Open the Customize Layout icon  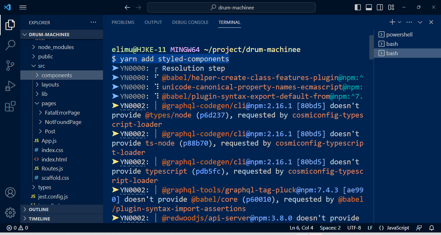coord(391,7)
